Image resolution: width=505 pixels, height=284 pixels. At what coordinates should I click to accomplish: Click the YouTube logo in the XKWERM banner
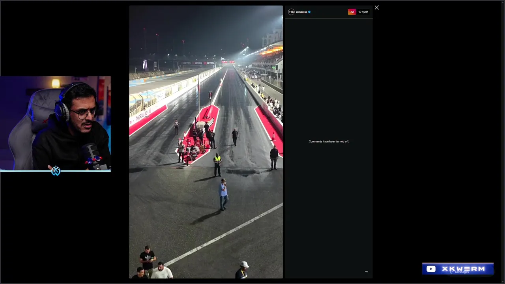(x=431, y=269)
